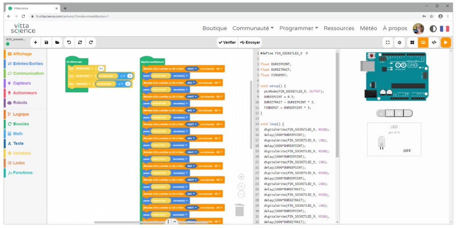Switch to code-only view mode

(434, 42)
